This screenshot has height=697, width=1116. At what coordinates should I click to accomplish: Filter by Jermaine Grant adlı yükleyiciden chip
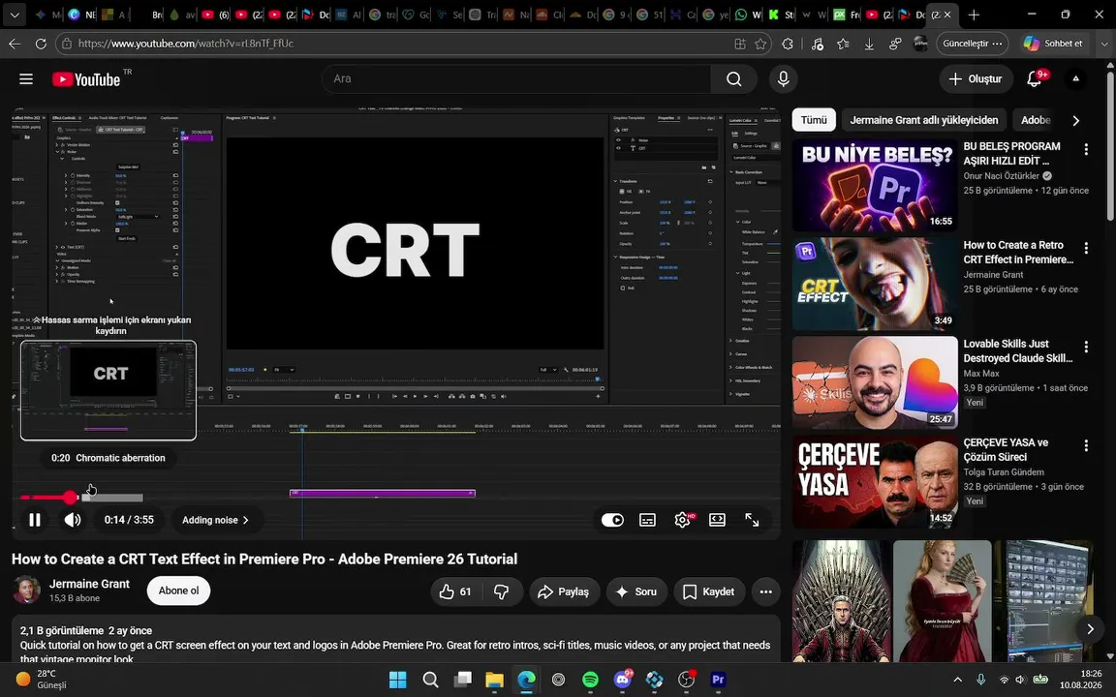[x=924, y=120]
